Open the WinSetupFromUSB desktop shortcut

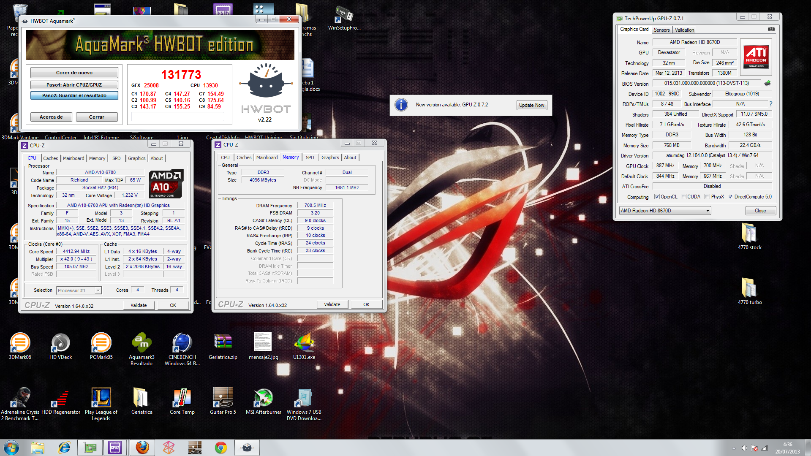click(344, 18)
